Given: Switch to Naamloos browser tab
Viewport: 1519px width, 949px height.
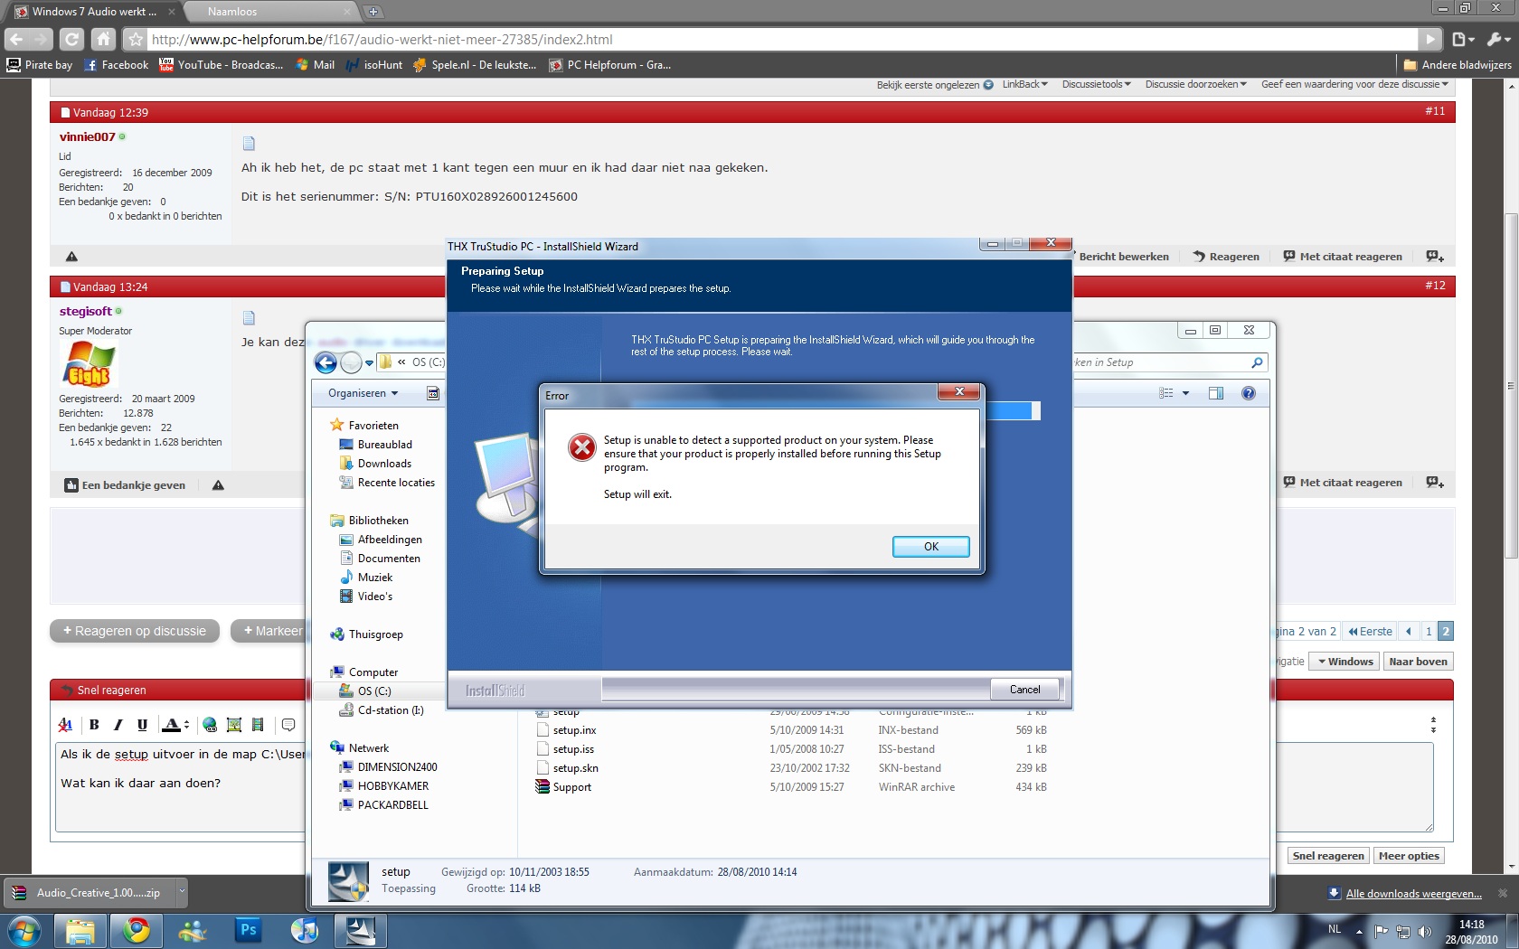Looking at the screenshot, I should pyautogui.click(x=232, y=12).
